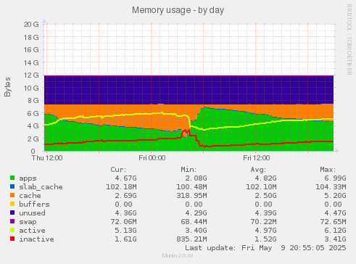Click the 'Thu 12:00' x-axis label
The image size is (356, 264).
(47, 158)
